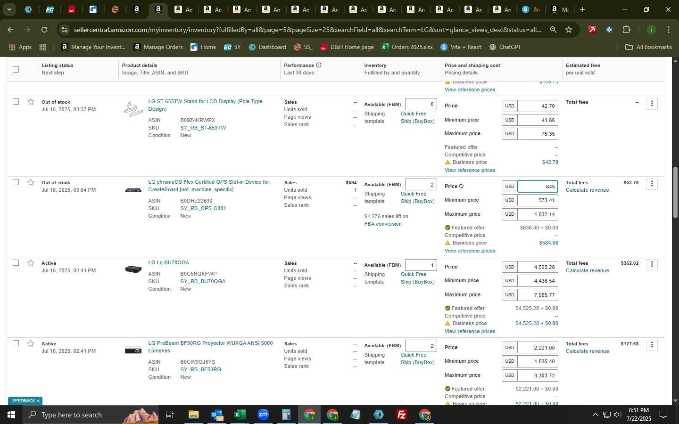Open the Excel app in taskbar
The height and width of the screenshot is (424, 679).
[x=240, y=415]
